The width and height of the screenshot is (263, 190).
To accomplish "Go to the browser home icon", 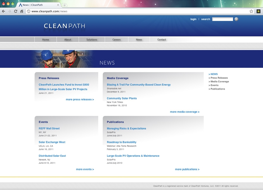I will click(x=22, y=11).
